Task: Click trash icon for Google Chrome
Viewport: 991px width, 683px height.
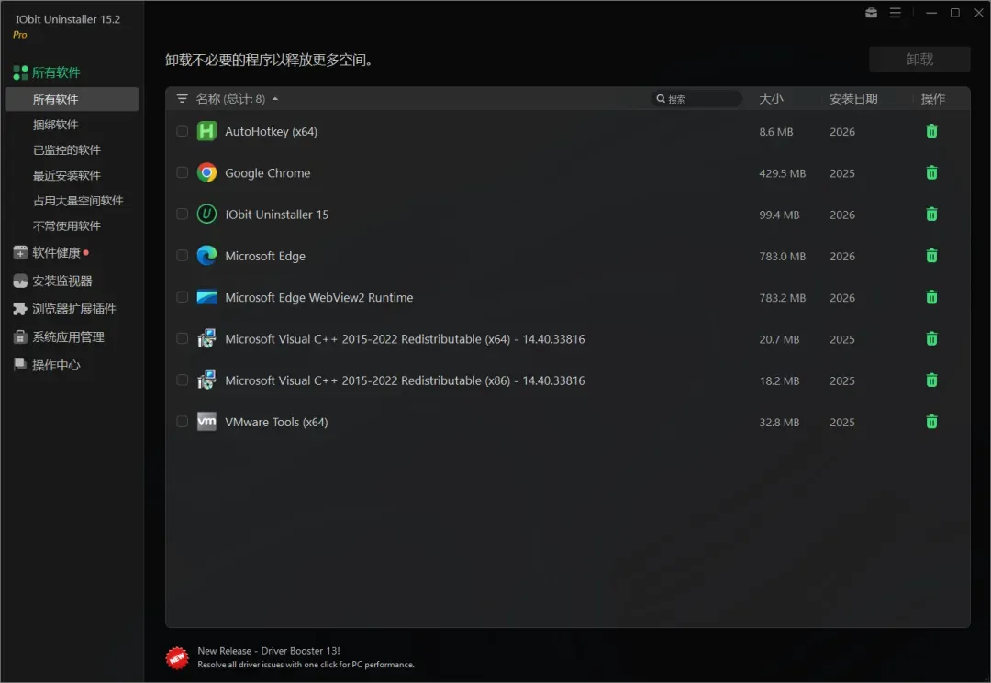Action: click(931, 173)
